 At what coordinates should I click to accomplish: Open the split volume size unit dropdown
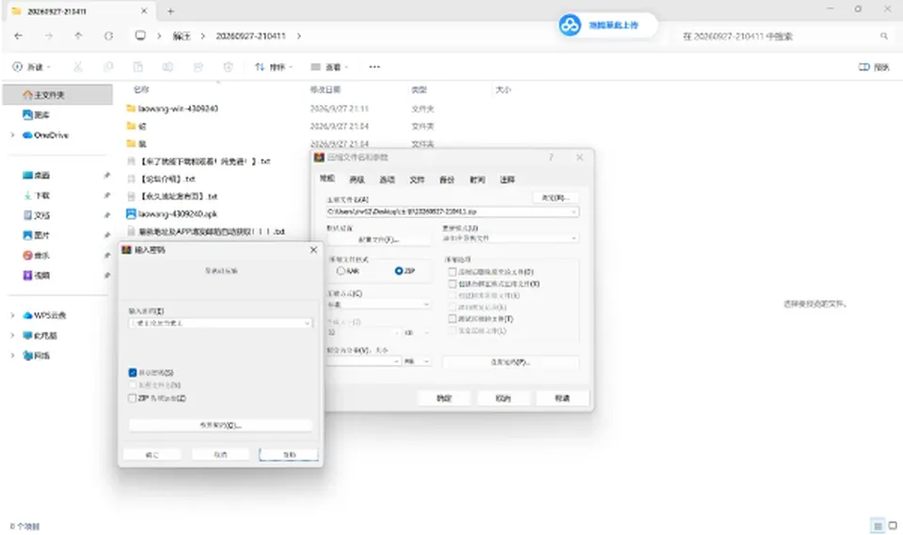click(417, 361)
